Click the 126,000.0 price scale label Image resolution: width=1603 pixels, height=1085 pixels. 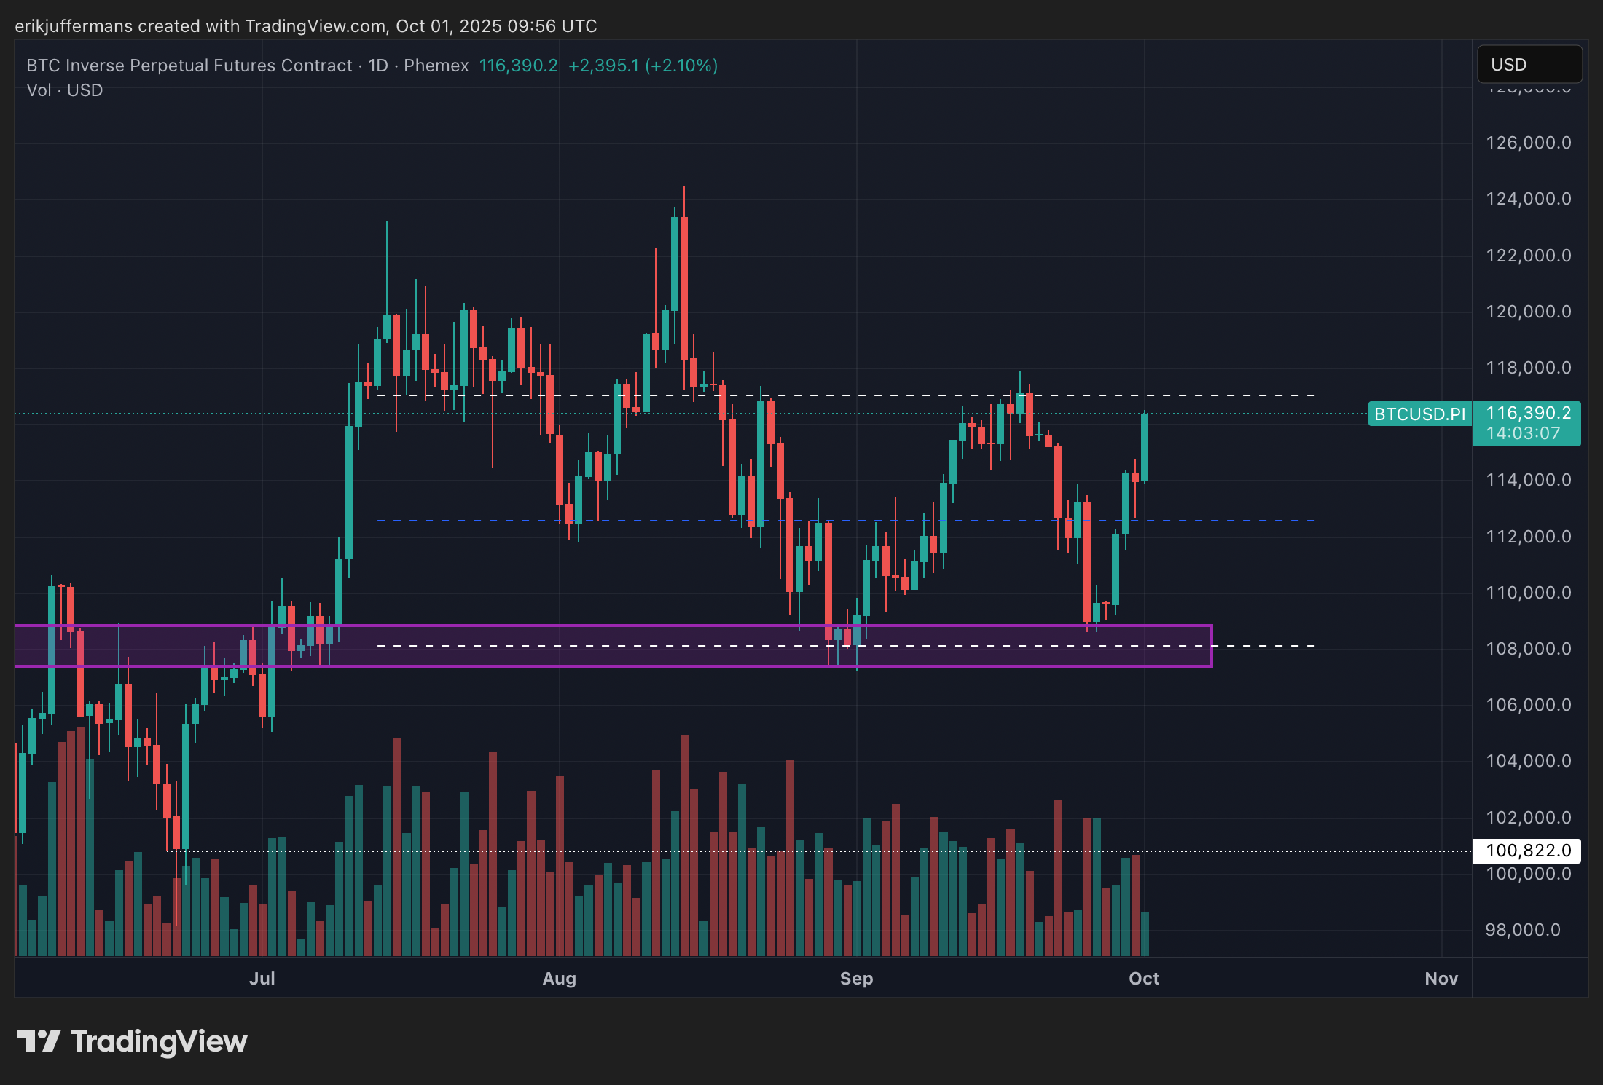(x=1528, y=143)
